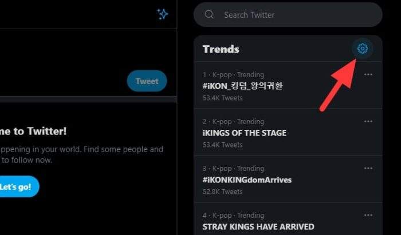
Task: Open more options for STRAY KINGS HAVE ARRIVED
Action: pyautogui.click(x=368, y=215)
